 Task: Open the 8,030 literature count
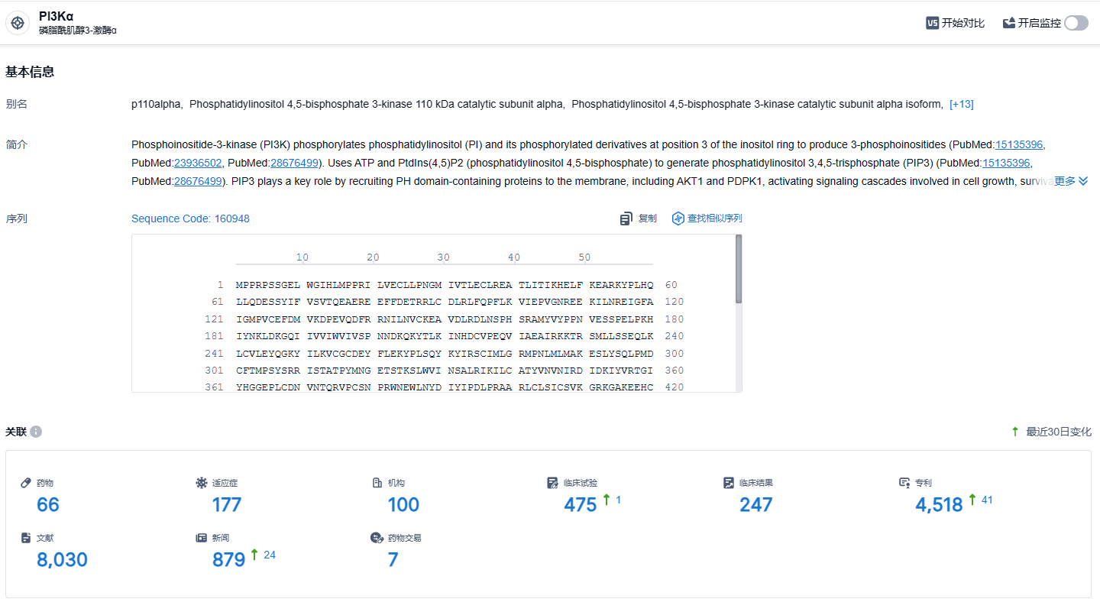62,560
